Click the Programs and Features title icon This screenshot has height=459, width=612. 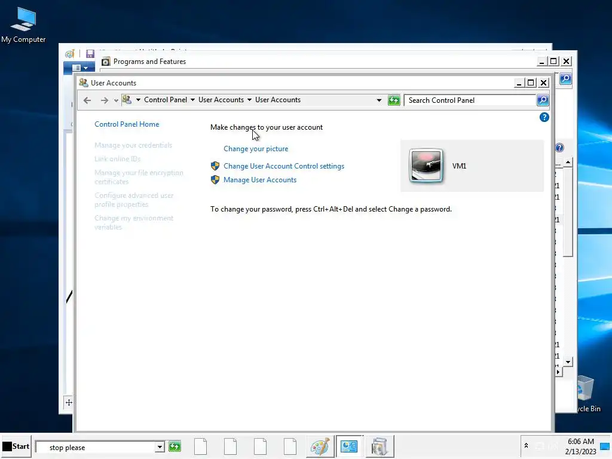click(x=106, y=62)
